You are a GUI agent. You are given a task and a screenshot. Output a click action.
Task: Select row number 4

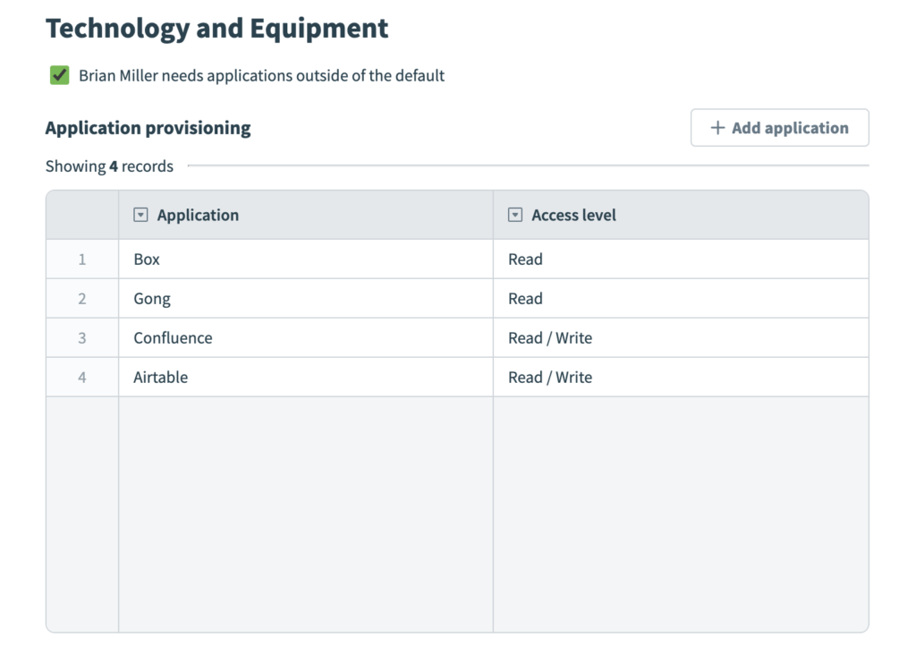click(x=82, y=377)
